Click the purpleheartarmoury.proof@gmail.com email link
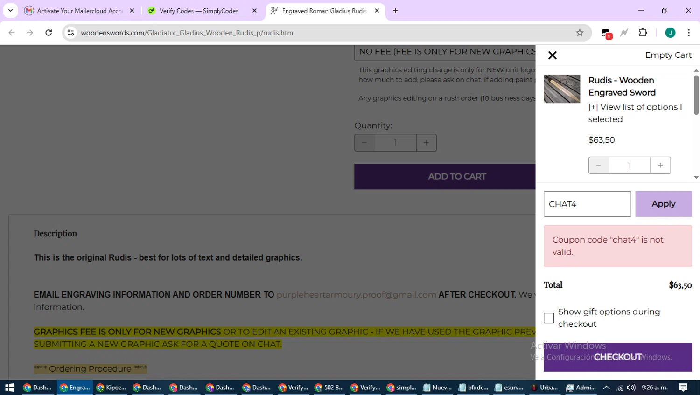 pyautogui.click(x=356, y=295)
